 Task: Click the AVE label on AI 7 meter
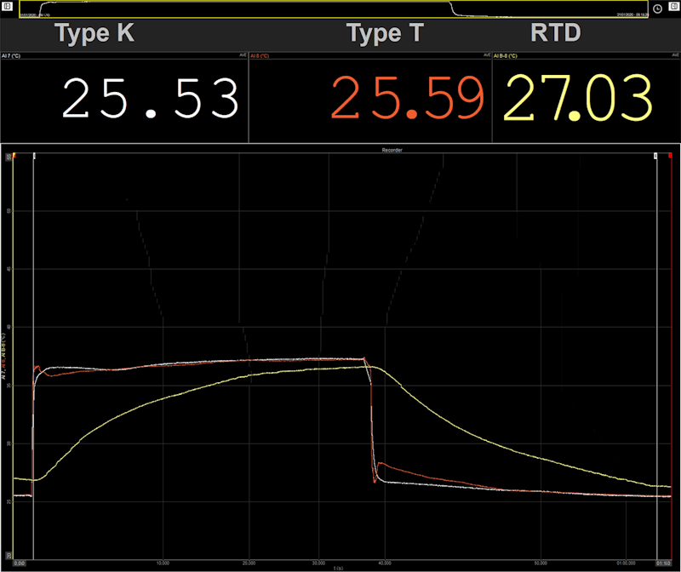(243, 55)
